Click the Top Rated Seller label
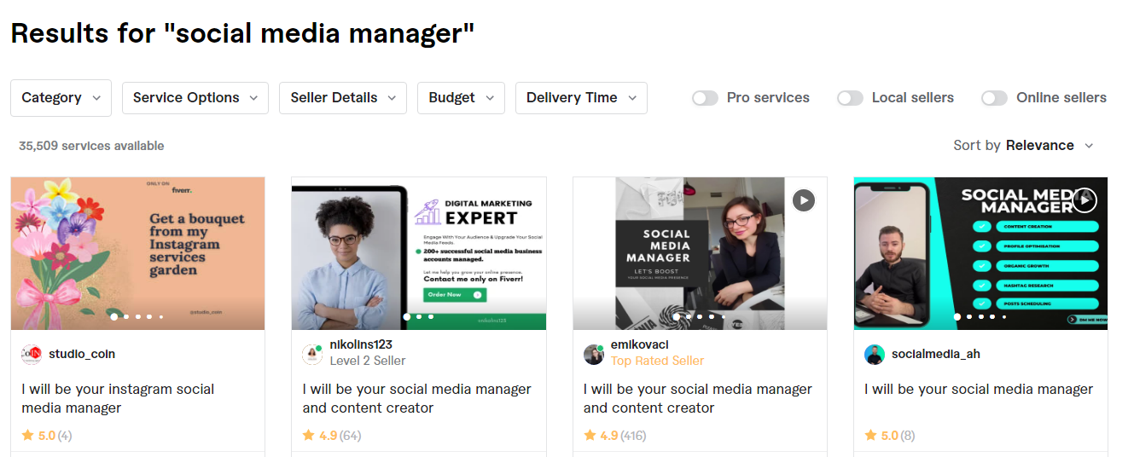 click(658, 361)
